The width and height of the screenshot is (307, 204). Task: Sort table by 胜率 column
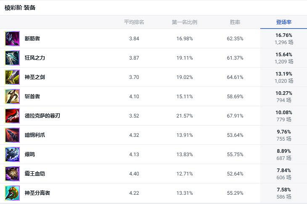point(235,22)
